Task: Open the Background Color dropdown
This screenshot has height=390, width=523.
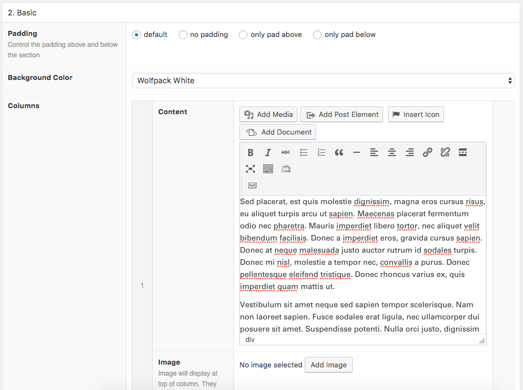Action: coord(323,81)
